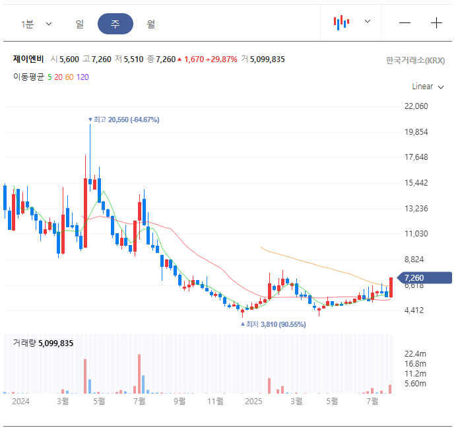Click the 고 7,260 high price value
The height and width of the screenshot is (428, 458).
[x=97, y=59]
